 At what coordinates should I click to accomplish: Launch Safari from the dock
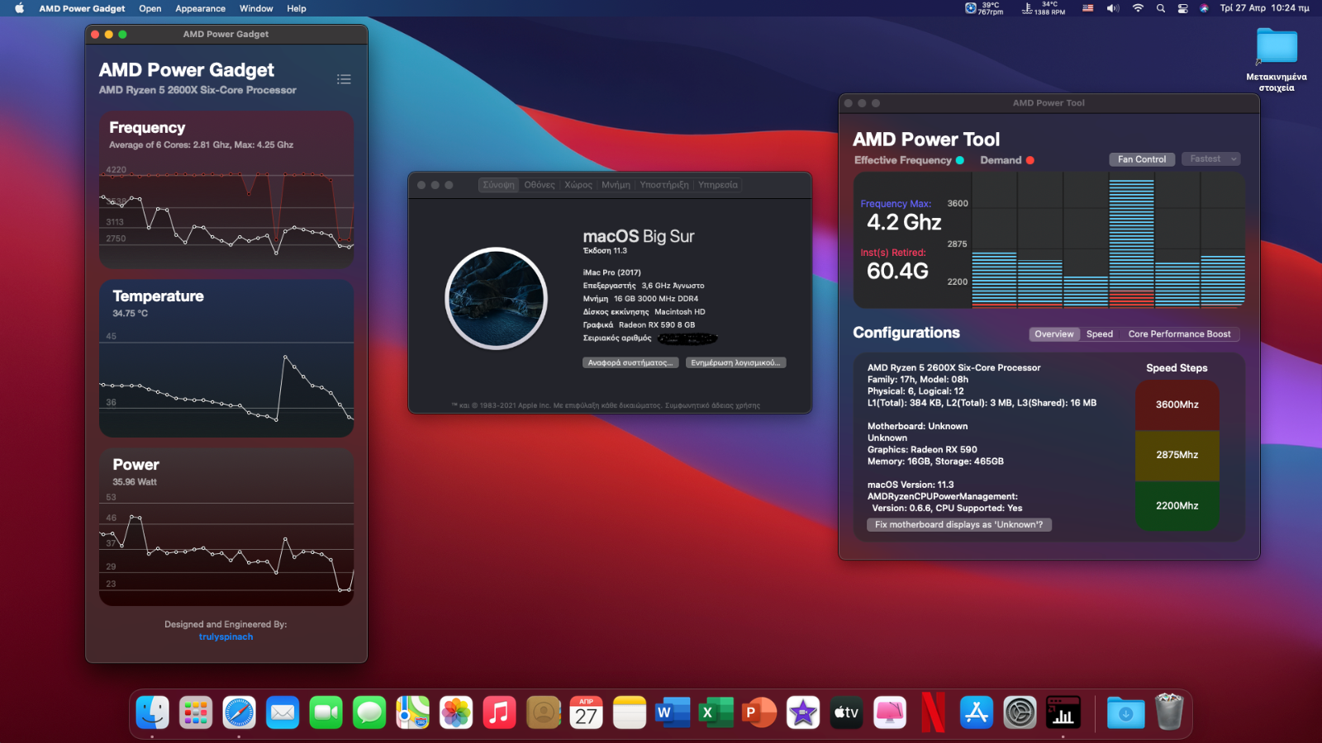point(239,712)
